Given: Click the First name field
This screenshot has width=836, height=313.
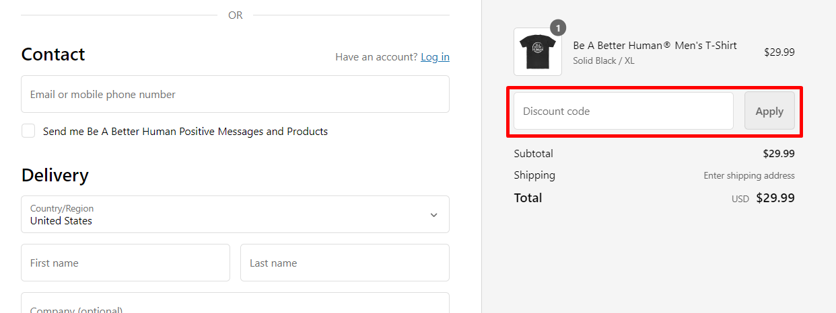Looking at the screenshot, I should [126, 263].
